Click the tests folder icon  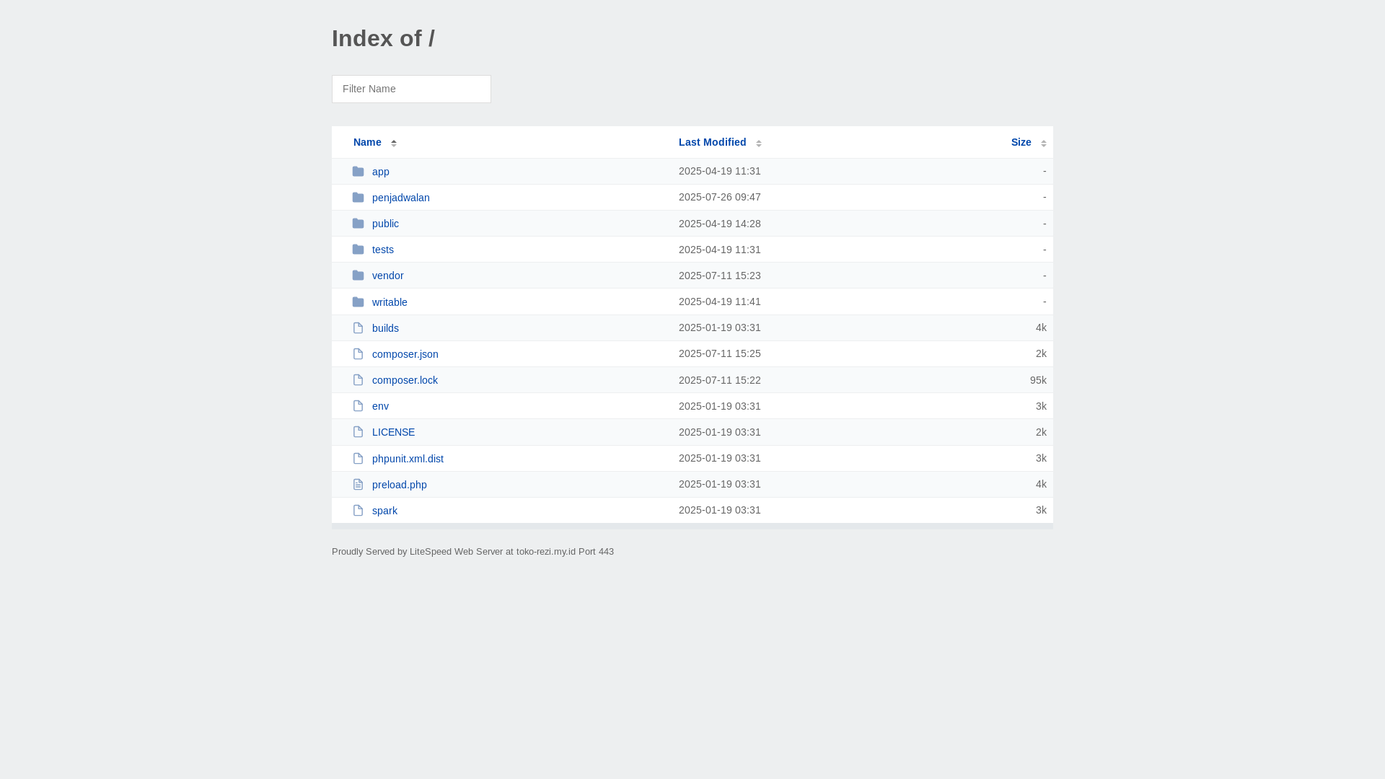358,250
